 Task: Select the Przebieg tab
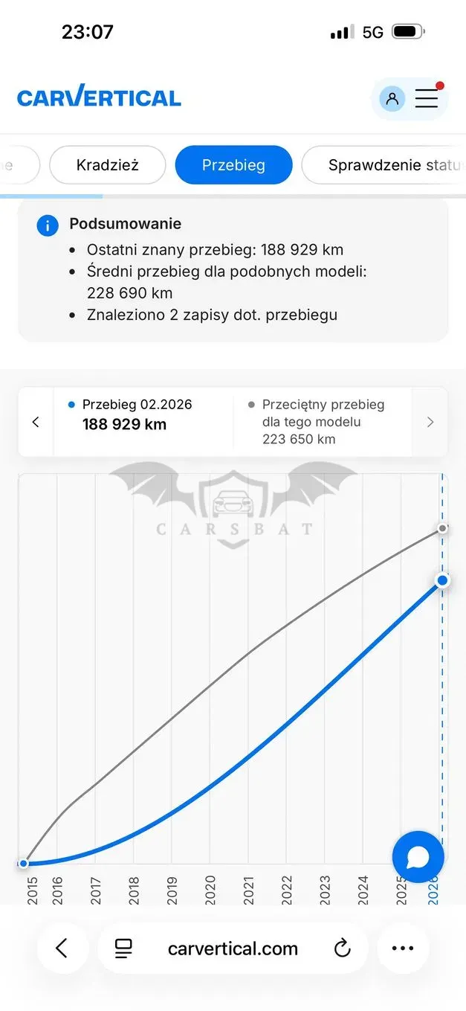tap(233, 165)
